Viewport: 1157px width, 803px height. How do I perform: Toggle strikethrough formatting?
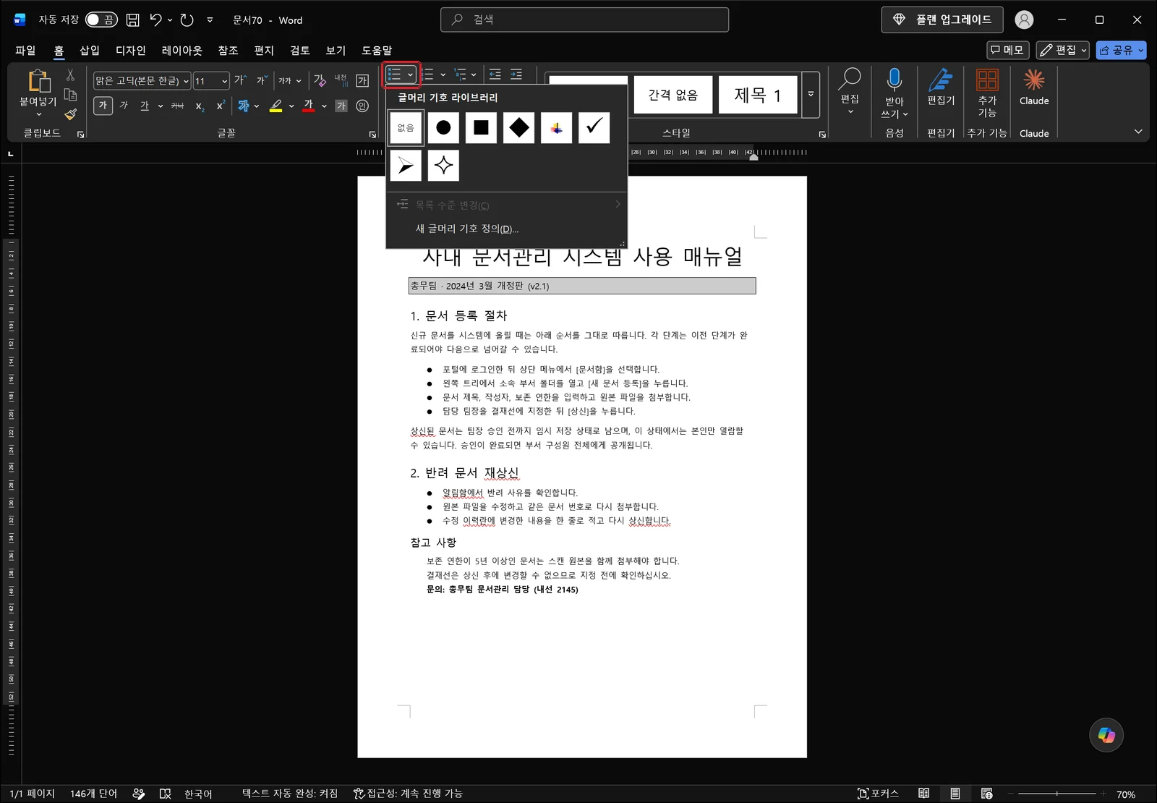pyautogui.click(x=178, y=106)
